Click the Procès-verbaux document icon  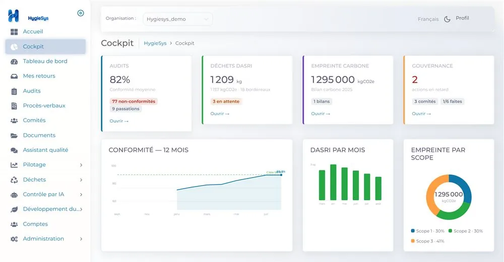coord(14,106)
